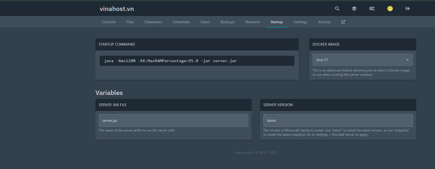View the Activity tab
435x169 pixels.
(x=324, y=22)
